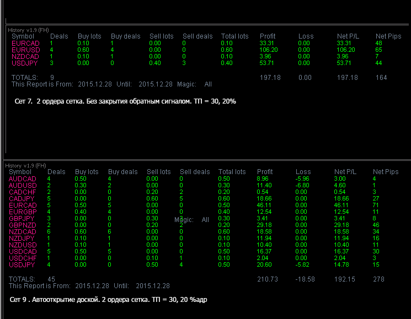Select the CADCHF symbol row label
Screen dimensions: 411x319
(x=22, y=192)
